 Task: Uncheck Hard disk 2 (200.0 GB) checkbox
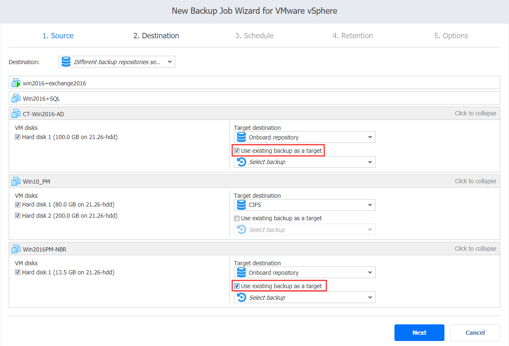coord(17,216)
